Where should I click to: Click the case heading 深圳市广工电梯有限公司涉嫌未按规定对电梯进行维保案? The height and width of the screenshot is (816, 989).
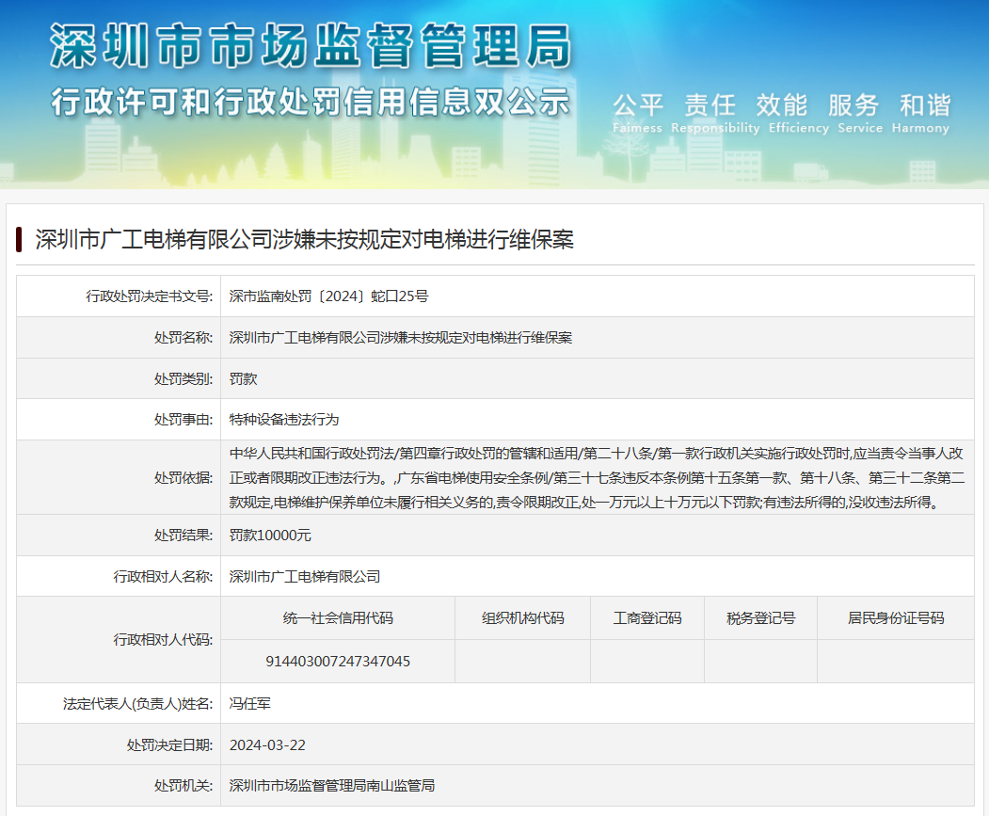(x=304, y=240)
